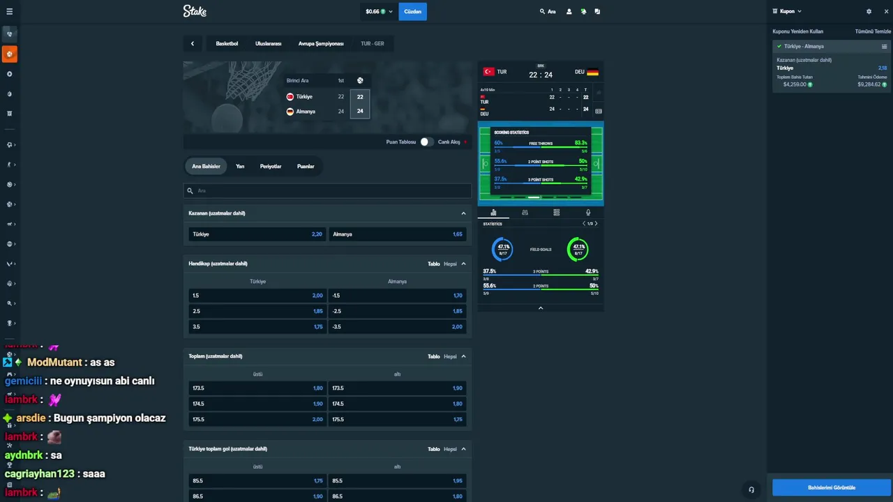The width and height of the screenshot is (893, 502).
Task: Click the receipt icon in sidebar
Action: 9,113
